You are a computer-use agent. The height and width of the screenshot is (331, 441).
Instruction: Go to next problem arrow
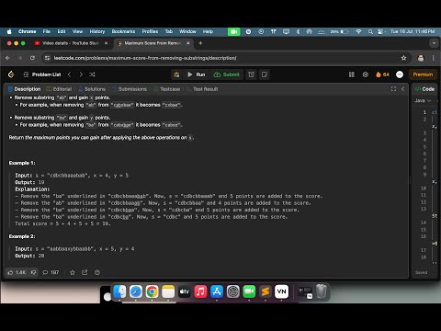pos(81,74)
